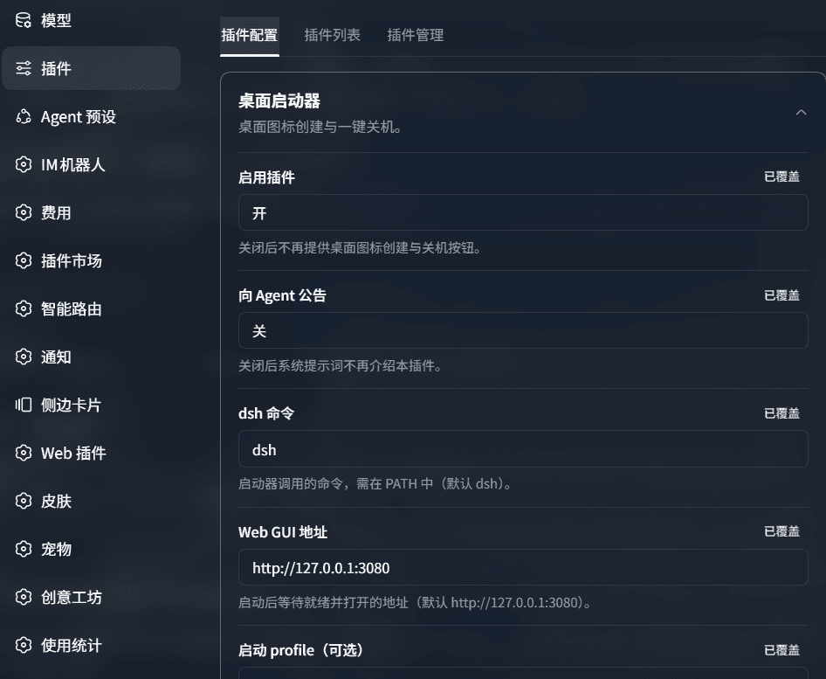Image resolution: width=826 pixels, height=679 pixels.
Task: Click the 宠物 gear icon
Action: click(x=24, y=549)
